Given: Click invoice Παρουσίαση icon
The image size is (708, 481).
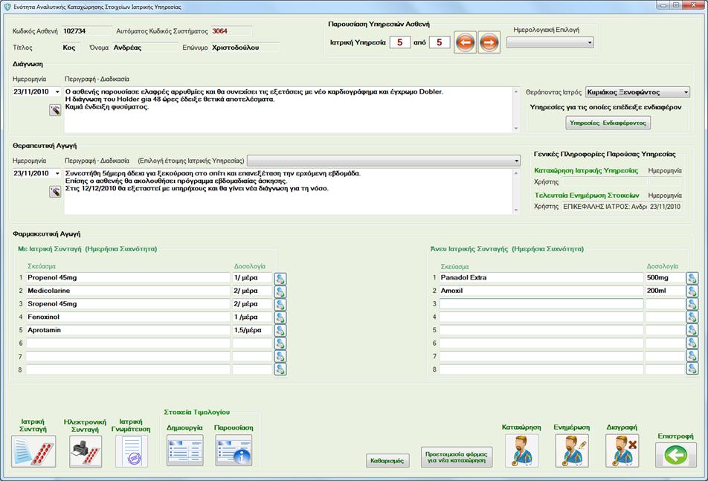Looking at the screenshot, I should [234, 451].
